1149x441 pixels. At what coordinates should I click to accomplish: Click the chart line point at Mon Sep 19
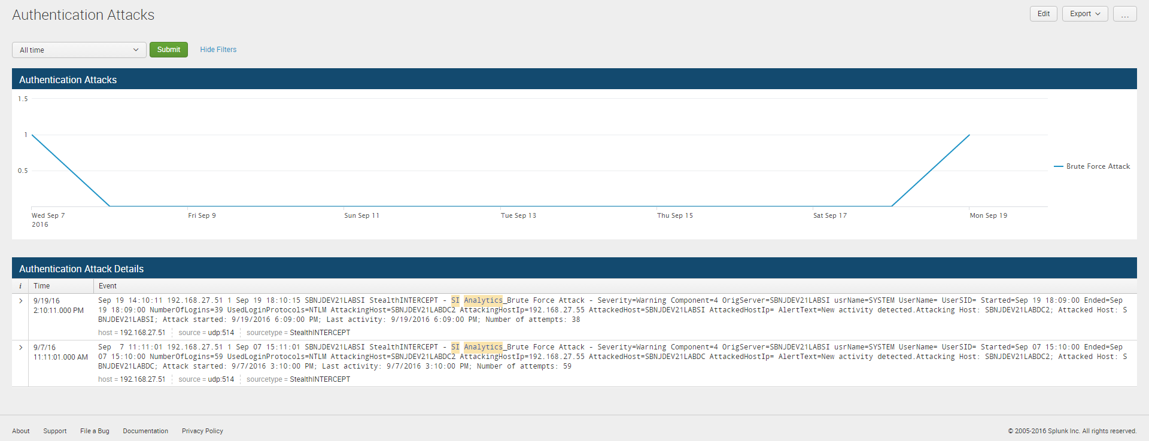tap(969, 135)
